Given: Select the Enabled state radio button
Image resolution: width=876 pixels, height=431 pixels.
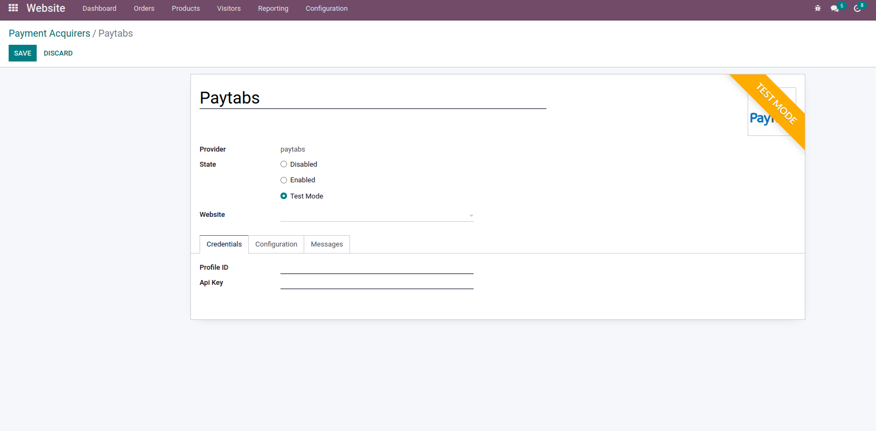Looking at the screenshot, I should [284, 180].
